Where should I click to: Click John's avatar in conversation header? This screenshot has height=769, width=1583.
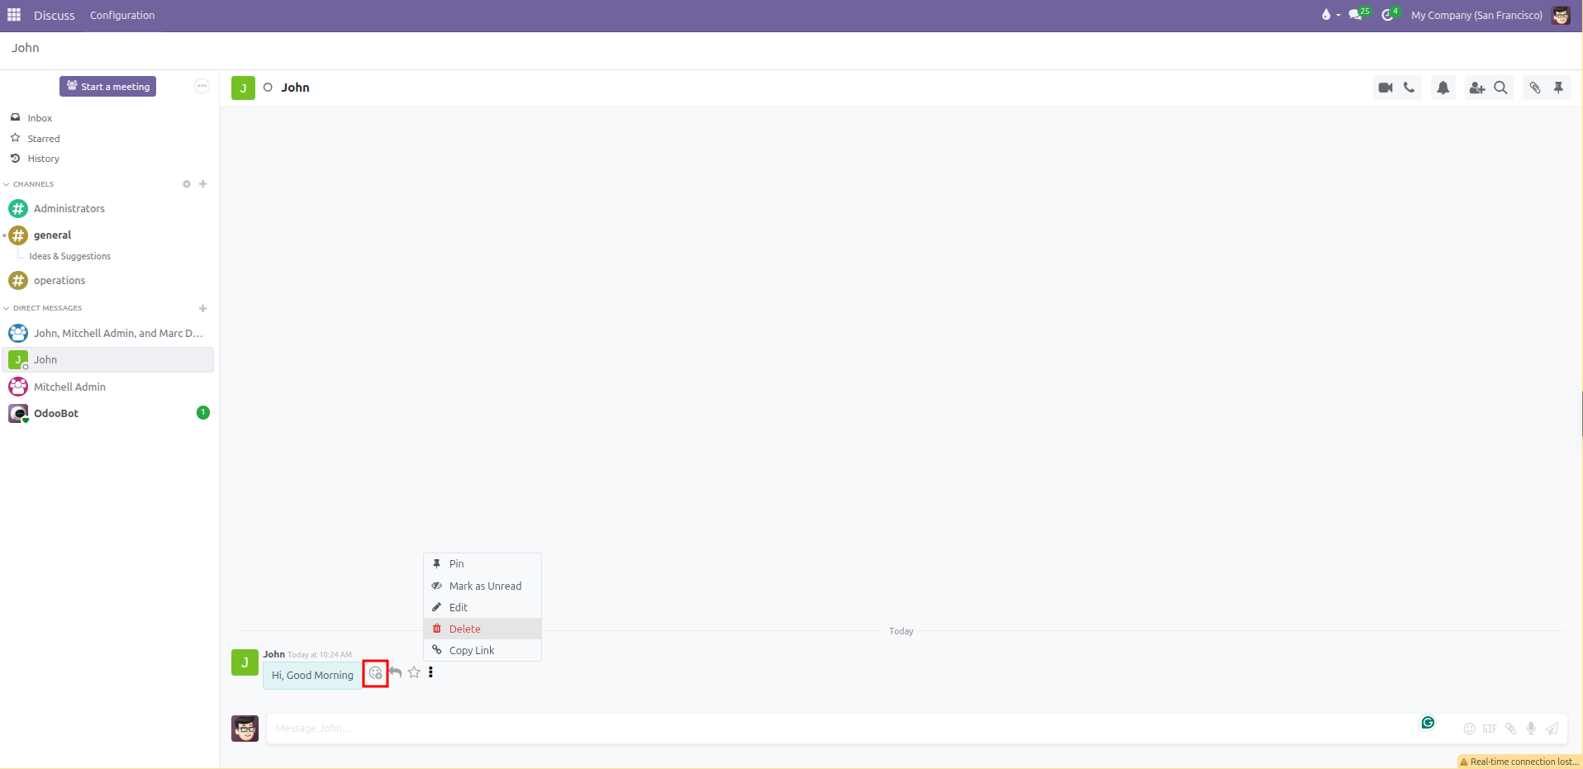click(x=243, y=88)
